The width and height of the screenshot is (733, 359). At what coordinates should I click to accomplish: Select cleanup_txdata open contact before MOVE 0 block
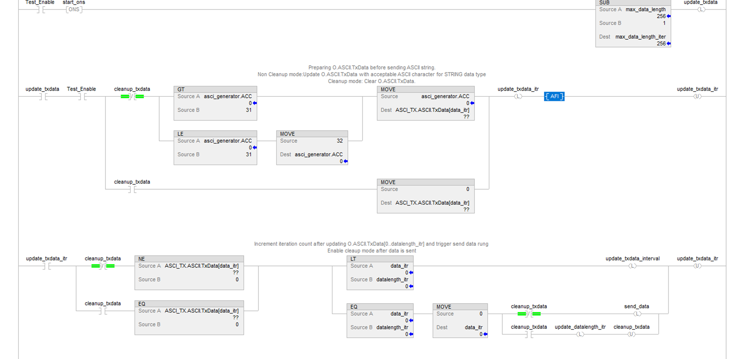click(132, 189)
